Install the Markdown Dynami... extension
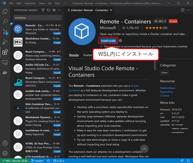This screenshot has width=193, height=163. [x=57, y=125]
